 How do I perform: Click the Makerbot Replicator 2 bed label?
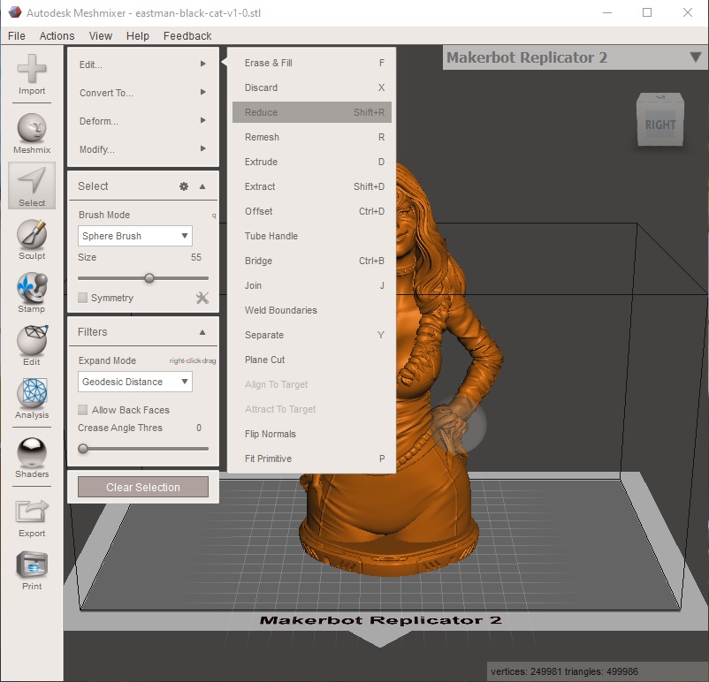pyautogui.click(x=380, y=620)
